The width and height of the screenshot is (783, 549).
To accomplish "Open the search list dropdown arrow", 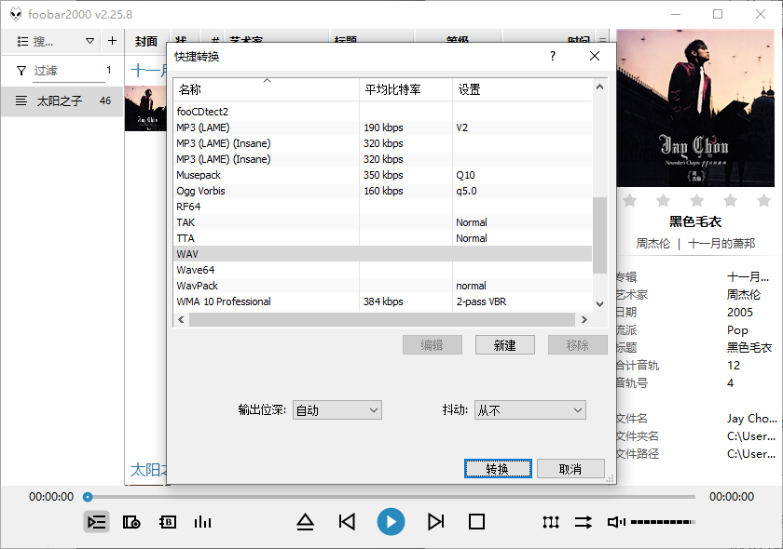I will pyautogui.click(x=89, y=41).
